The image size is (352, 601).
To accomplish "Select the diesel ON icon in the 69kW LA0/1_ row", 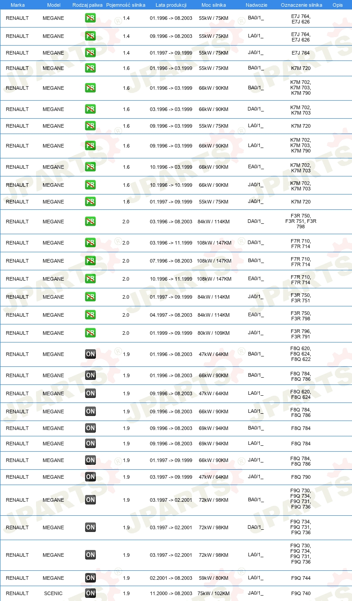I will pyautogui.click(x=90, y=444).
